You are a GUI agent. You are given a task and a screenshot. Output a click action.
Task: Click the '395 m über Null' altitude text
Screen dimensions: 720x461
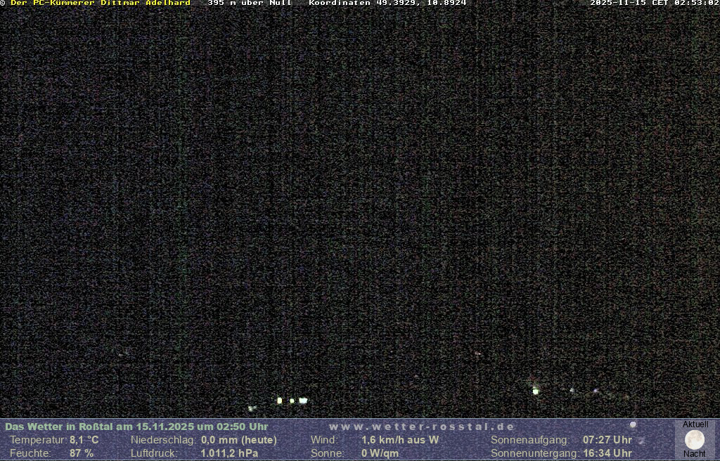point(250,4)
